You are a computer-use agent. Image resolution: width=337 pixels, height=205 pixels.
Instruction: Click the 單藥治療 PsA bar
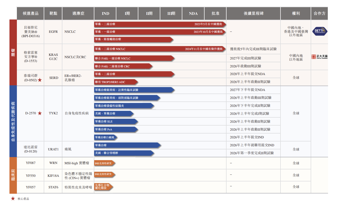(x=116, y=129)
